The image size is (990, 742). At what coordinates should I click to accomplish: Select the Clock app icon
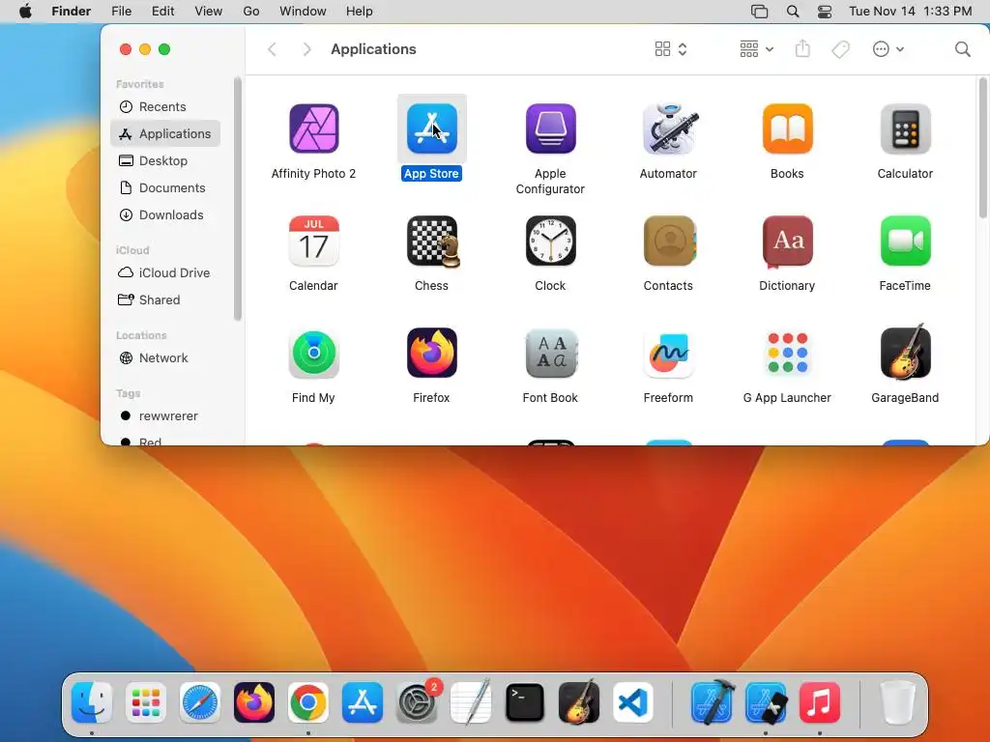[550, 241]
